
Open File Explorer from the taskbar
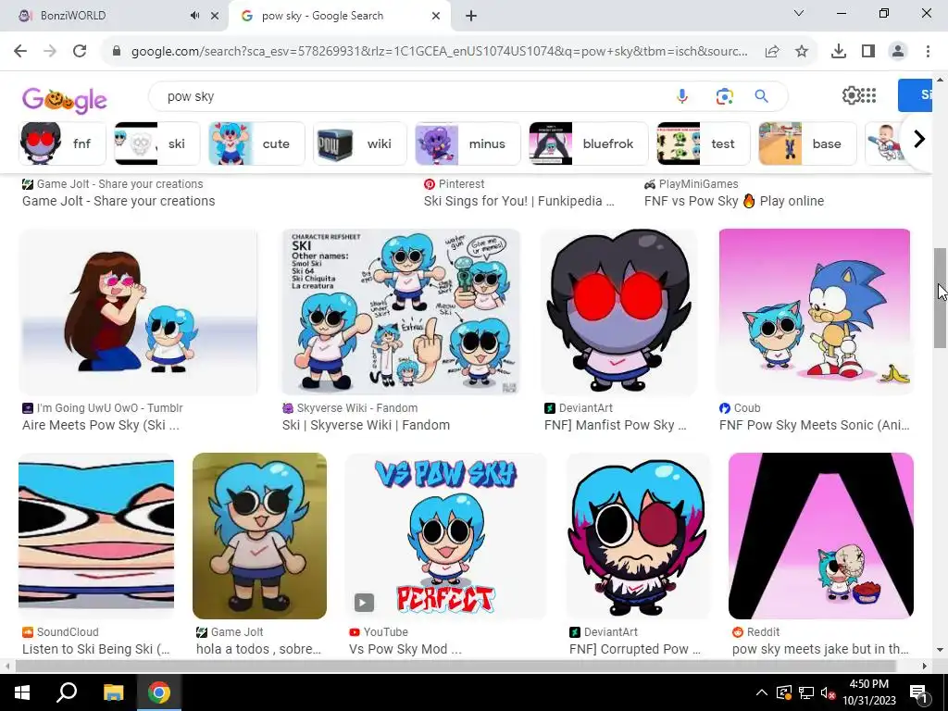[113, 692]
